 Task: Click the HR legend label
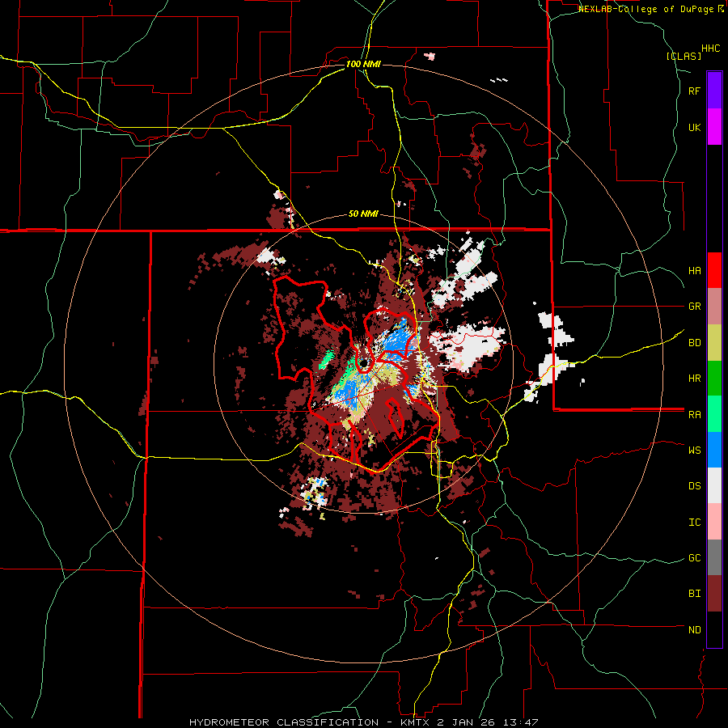(x=694, y=379)
